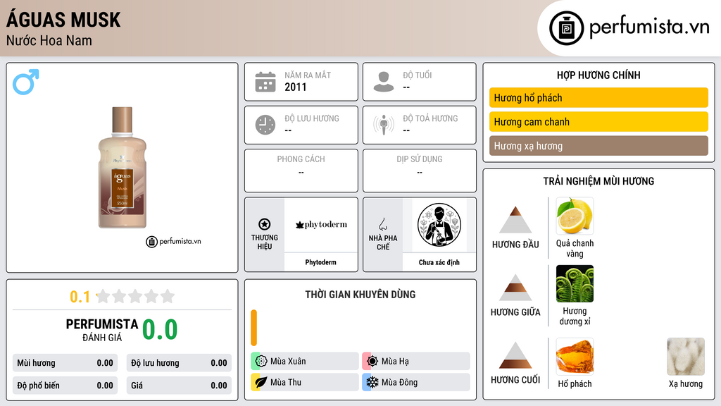Click the blue male gender symbol

(x=26, y=82)
